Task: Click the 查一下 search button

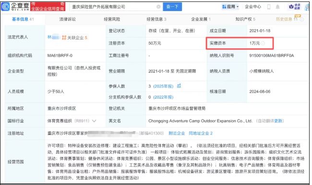Action: tap(172, 7)
